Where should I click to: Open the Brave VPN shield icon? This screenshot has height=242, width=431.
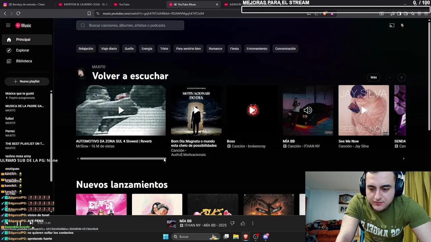pyautogui.click(x=419, y=13)
